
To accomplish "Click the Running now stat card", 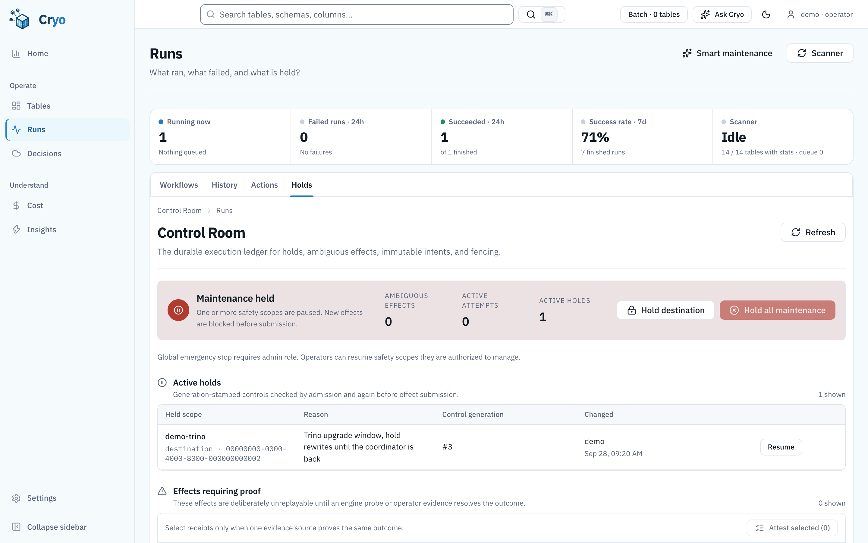I will tap(220, 137).
